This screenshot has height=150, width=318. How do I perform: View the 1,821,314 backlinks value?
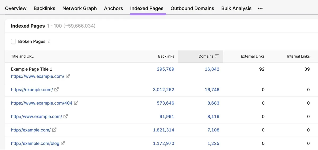pos(164,130)
